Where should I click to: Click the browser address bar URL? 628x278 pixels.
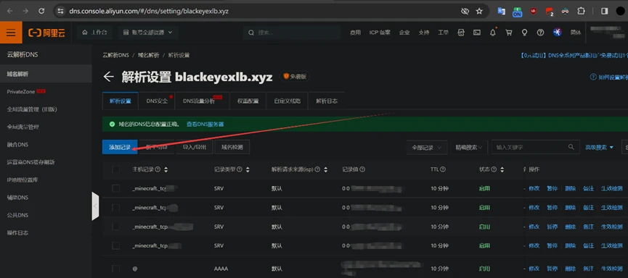tap(149, 11)
